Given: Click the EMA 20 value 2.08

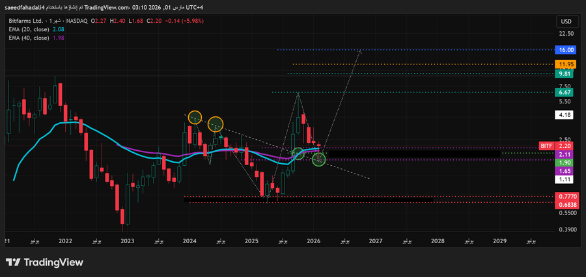Looking at the screenshot, I should [x=59, y=29].
